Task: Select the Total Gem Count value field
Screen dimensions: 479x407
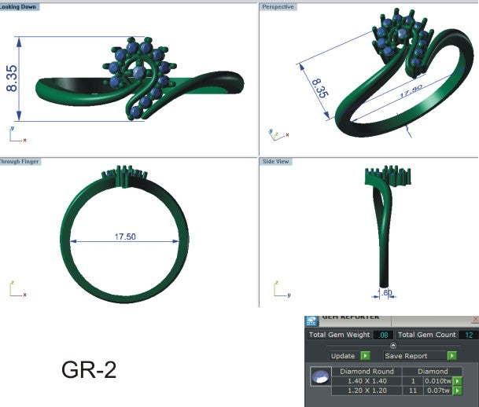Action: point(468,335)
